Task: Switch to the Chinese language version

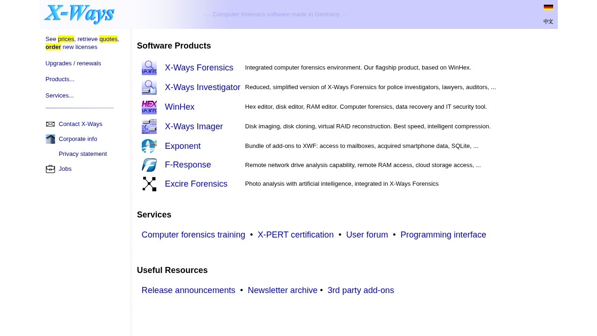Action: (548, 21)
